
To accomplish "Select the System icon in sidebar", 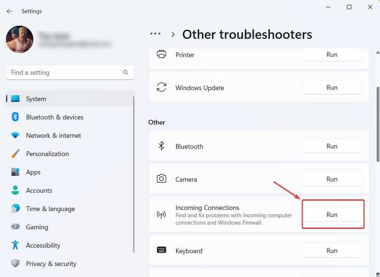I will pyautogui.click(x=15, y=99).
